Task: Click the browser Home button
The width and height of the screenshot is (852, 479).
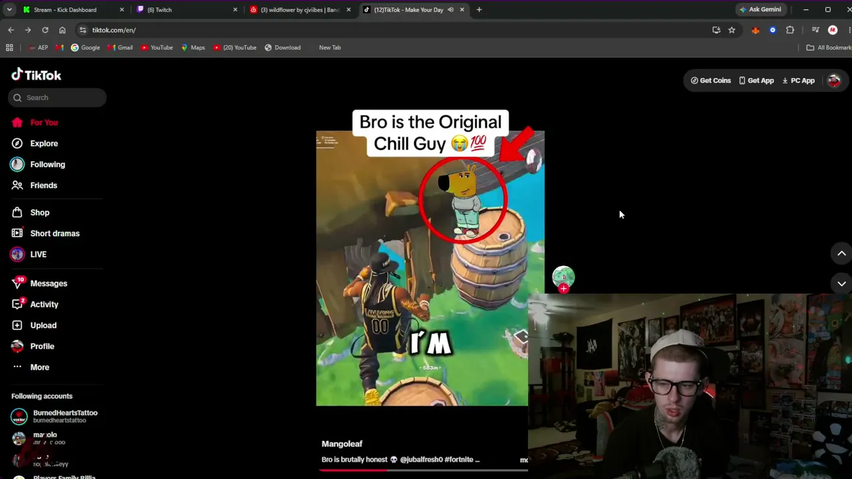Action: click(63, 30)
